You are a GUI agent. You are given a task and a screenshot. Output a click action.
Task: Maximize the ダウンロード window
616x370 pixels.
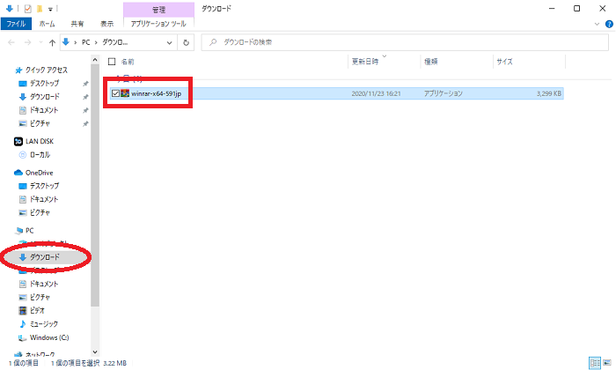[576, 8]
